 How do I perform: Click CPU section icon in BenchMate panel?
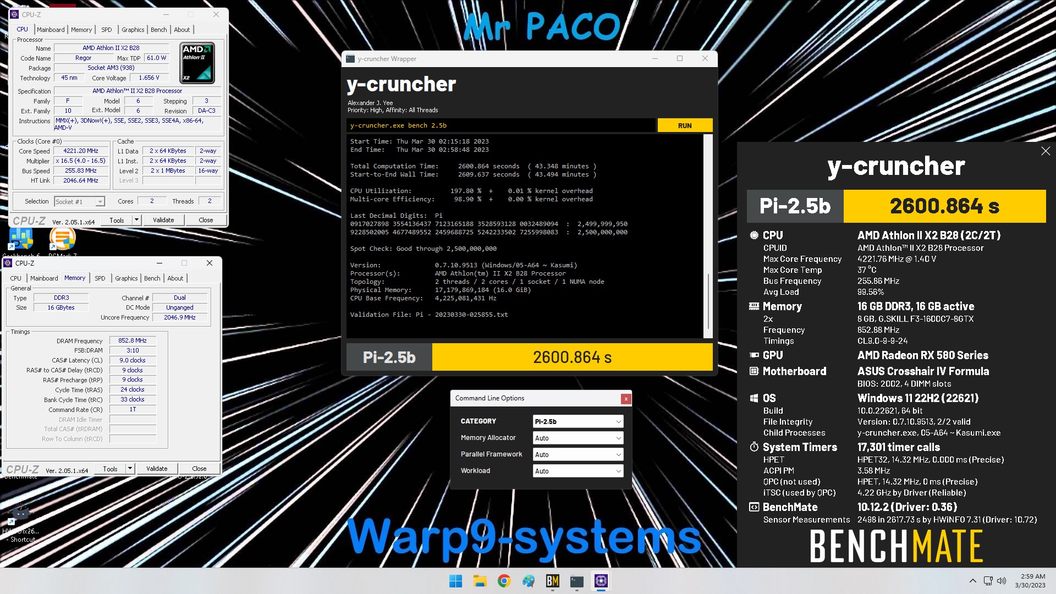pos(754,235)
